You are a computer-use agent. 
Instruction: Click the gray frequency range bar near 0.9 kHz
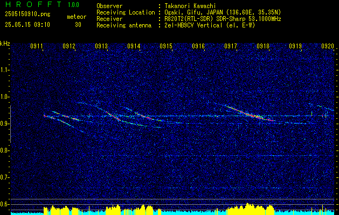coord(11,124)
